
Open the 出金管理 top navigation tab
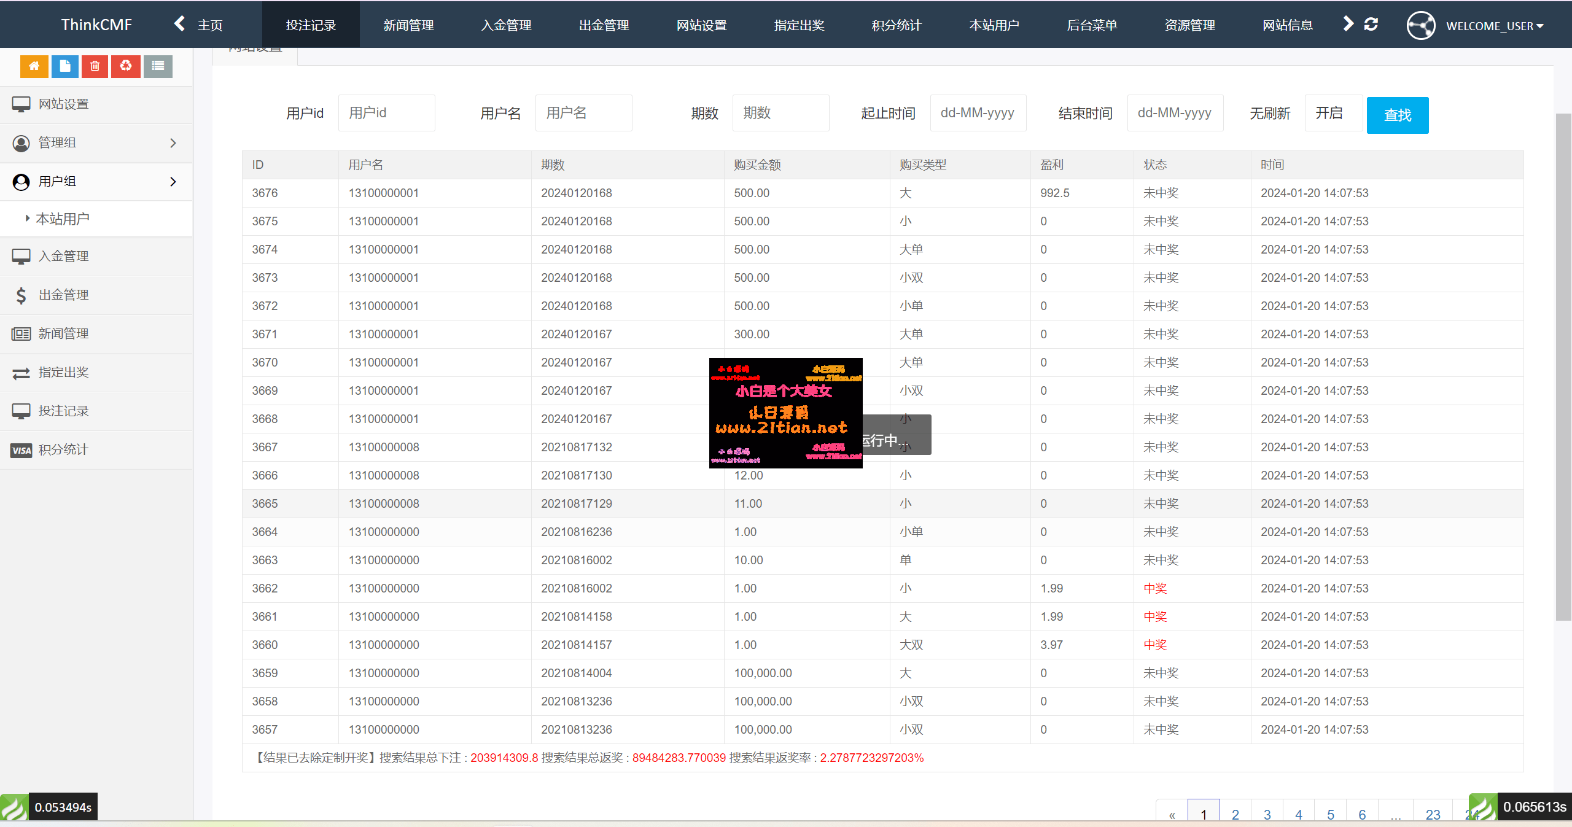[604, 25]
